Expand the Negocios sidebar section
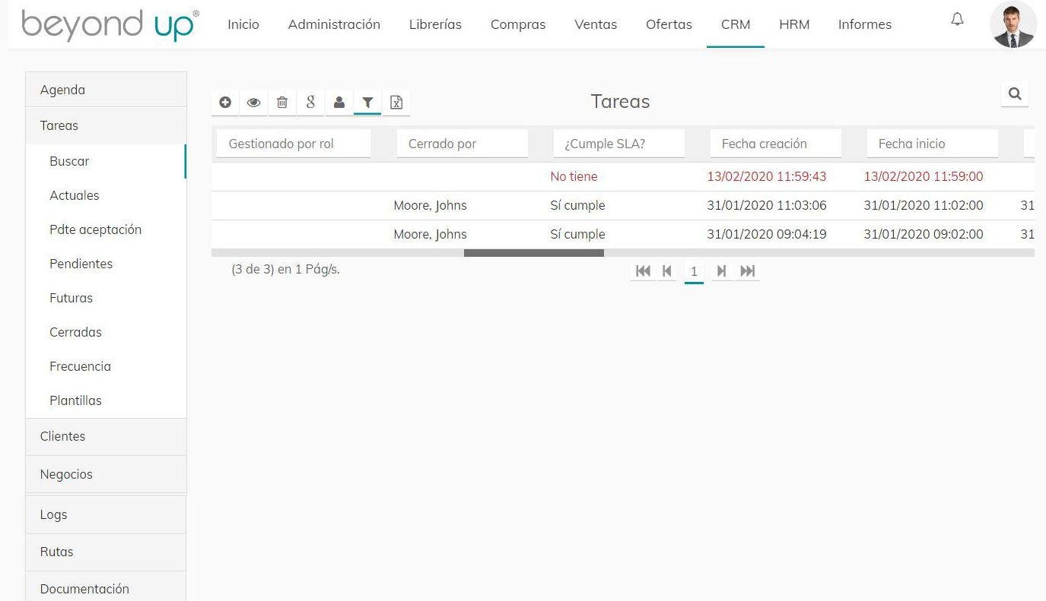Viewport: 1046px width, 601px height. pos(106,474)
